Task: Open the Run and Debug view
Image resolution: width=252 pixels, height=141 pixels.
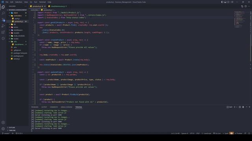Action: [x=3, y=26]
